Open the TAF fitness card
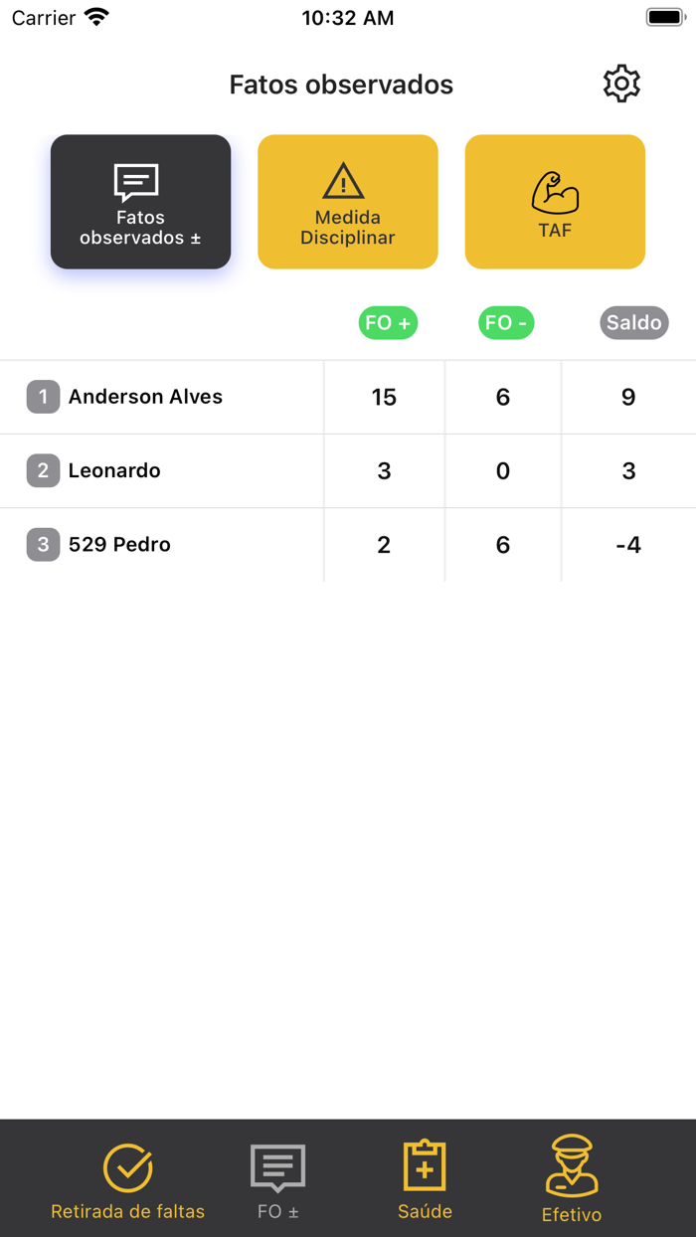The image size is (696, 1237). pyautogui.click(x=555, y=202)
